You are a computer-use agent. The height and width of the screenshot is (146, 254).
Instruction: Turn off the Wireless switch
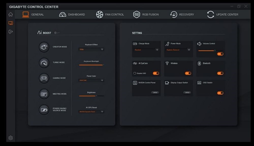pos(188,73)
